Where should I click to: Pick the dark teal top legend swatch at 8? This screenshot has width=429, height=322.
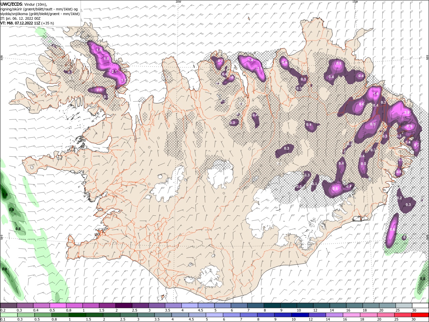(x=272, y=306)
